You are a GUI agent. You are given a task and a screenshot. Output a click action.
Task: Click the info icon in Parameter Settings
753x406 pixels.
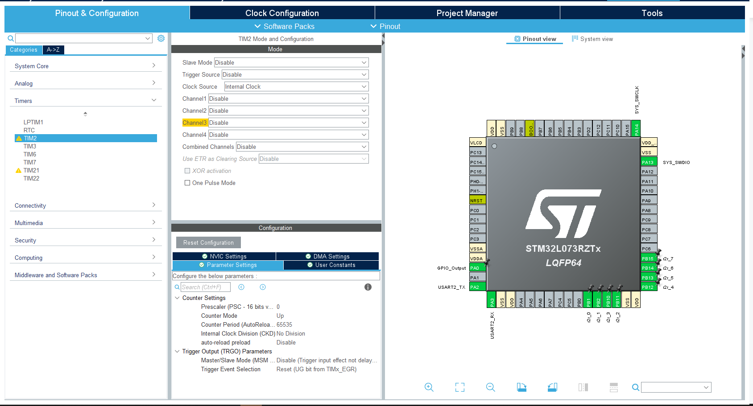coord(368,287)
